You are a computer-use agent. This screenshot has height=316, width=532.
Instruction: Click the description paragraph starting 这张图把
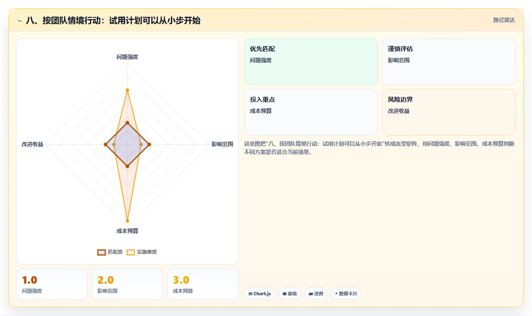379,148
